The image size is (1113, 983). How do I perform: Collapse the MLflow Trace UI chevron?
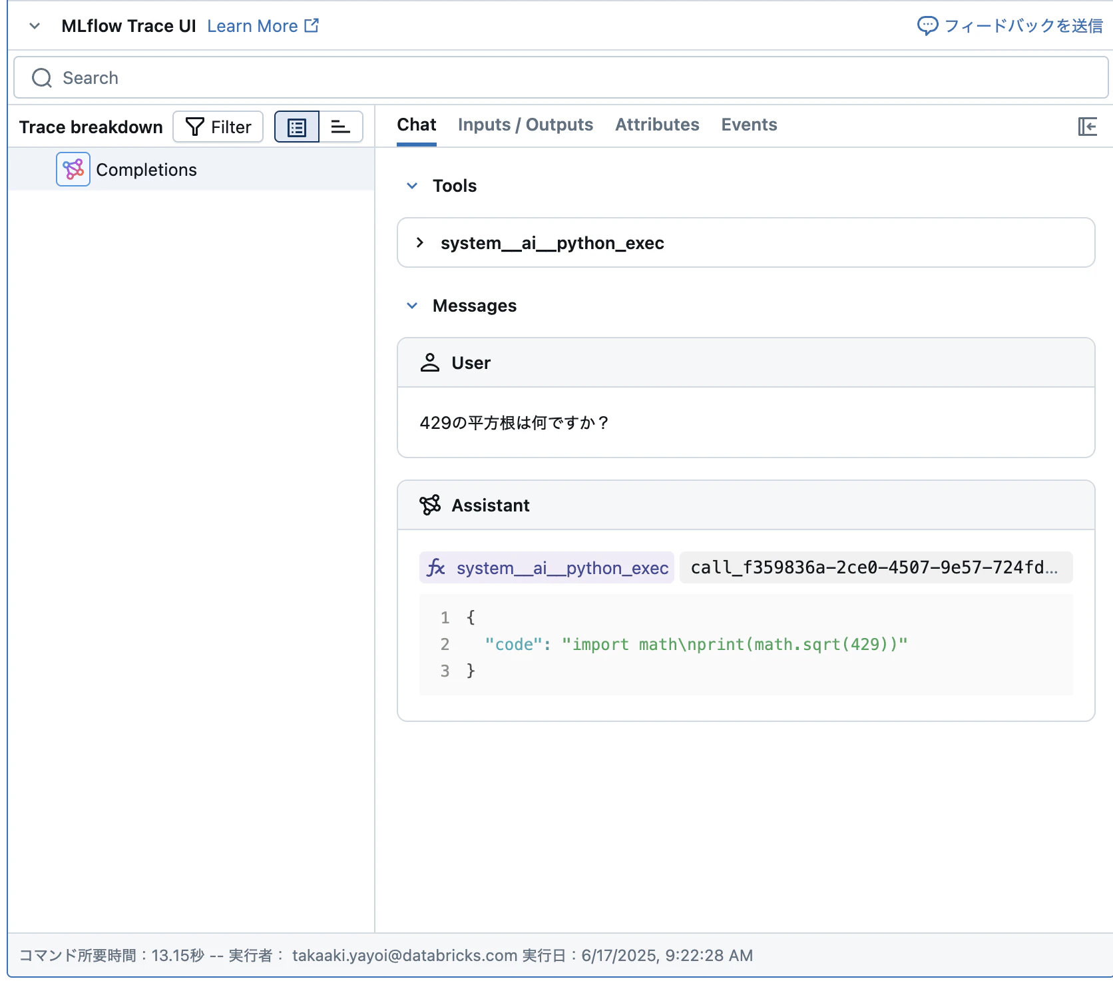click(35, 26)
